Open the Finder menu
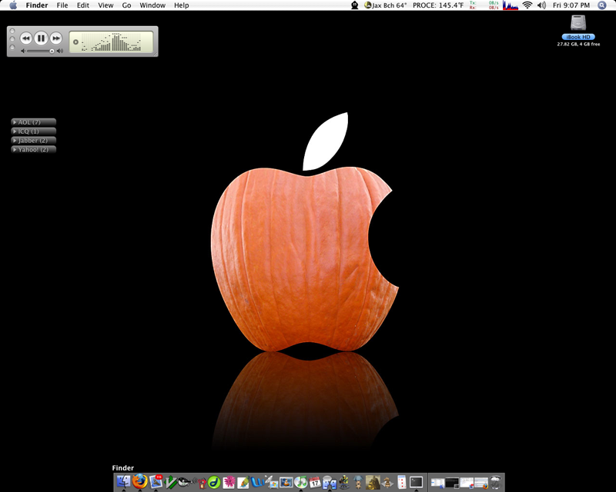Viewport: 616px width, 492px height. (x=37, y=5)
